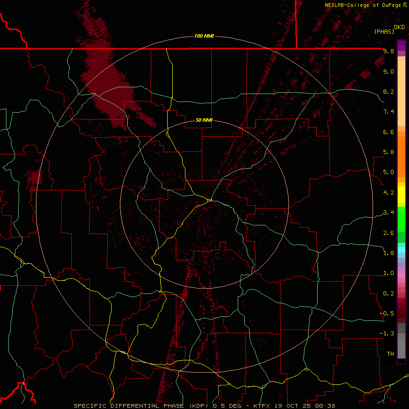Click the 8.2 value on color scale
Viewport: 409px width, 409px height.
(389, 91)
